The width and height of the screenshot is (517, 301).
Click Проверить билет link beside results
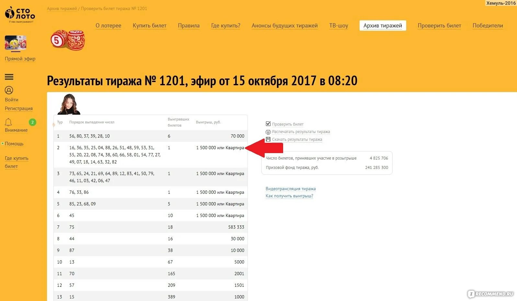[x=288, y=124]
